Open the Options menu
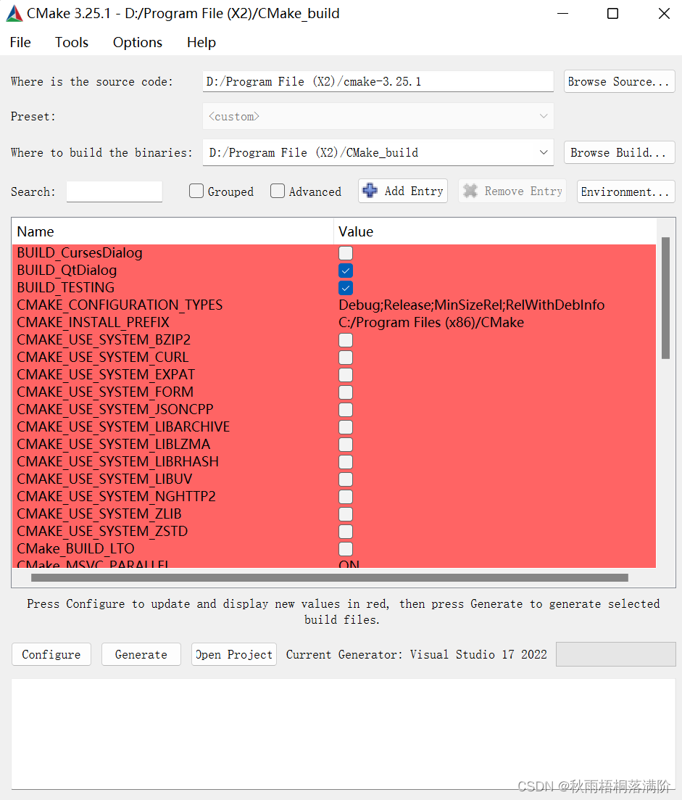Screen dimensions: 682x800 138,42
